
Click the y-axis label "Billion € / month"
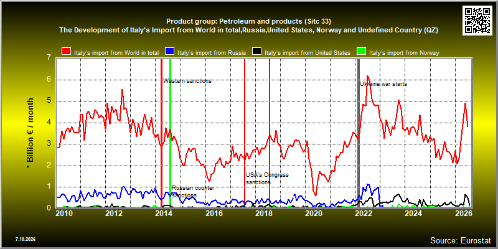pyautogui.click(x=30, y=133)
